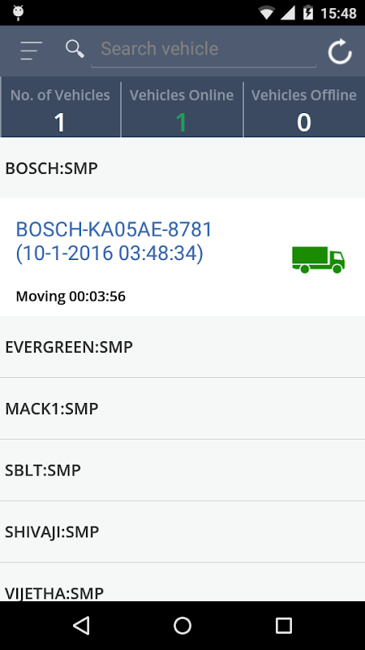Expand the SBLT:SMP group

tap(182, 470)
